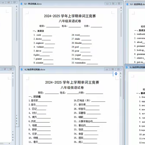Click the split-window handle in 8.2俄语单词竞赛 scrollbar

click(x=121, y=73)
